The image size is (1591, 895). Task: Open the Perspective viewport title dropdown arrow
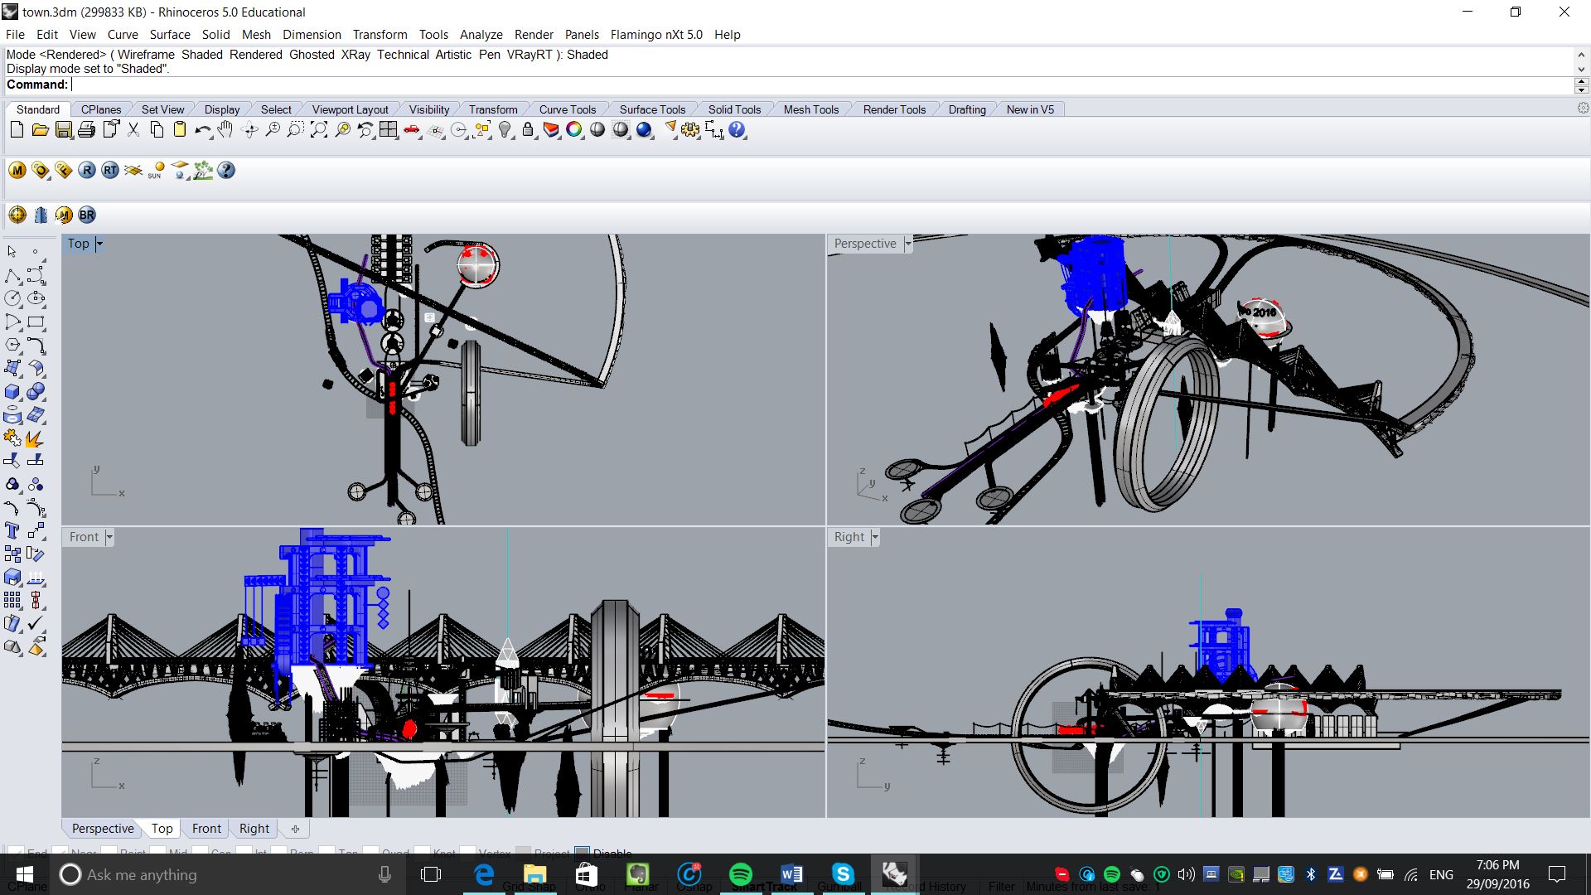click(x=908, y=244)
